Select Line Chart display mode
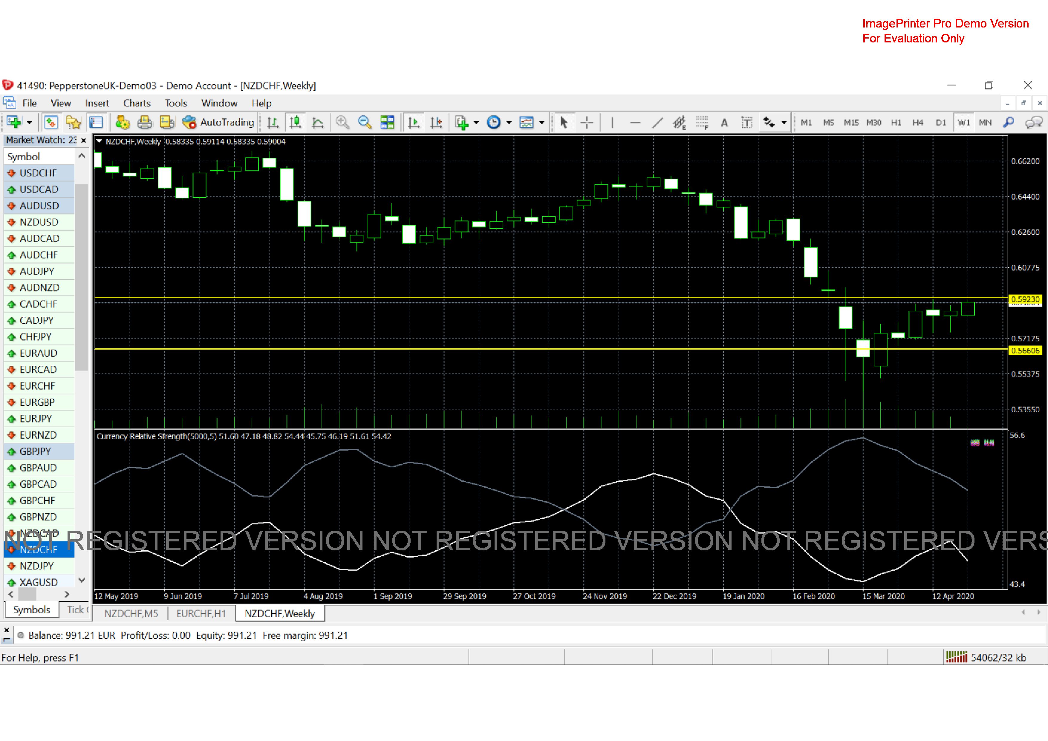 [318, 122]
